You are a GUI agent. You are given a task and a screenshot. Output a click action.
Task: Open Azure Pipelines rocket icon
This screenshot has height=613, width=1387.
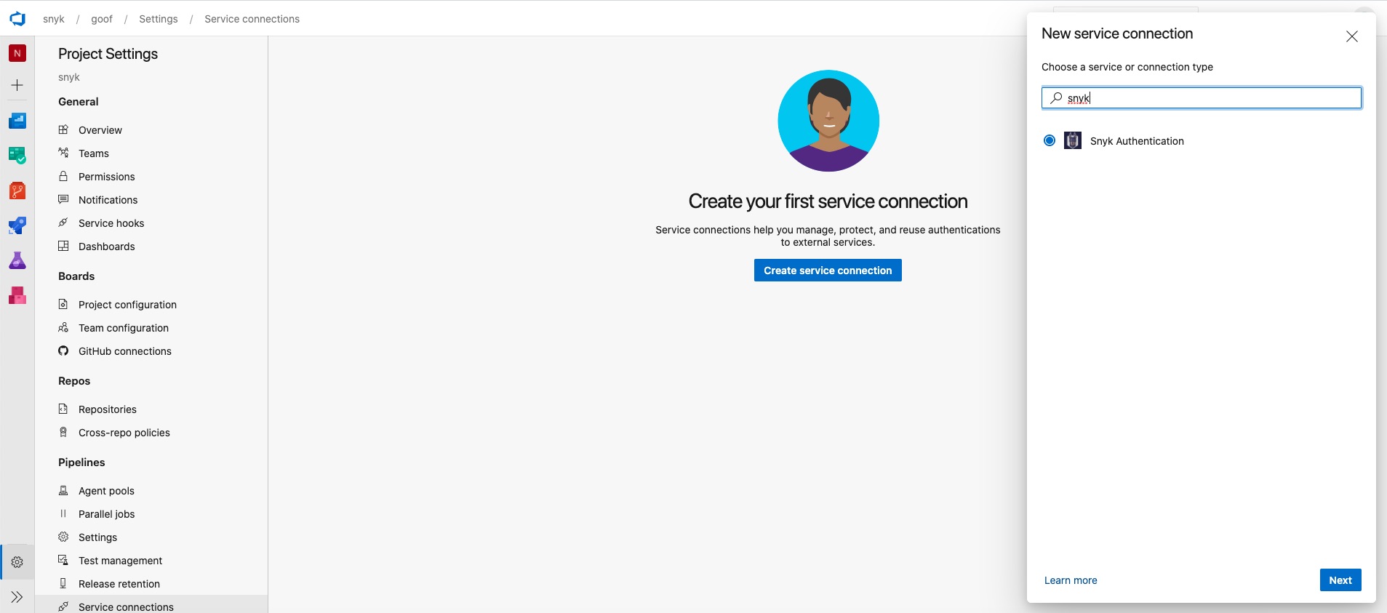pos(17,225)
